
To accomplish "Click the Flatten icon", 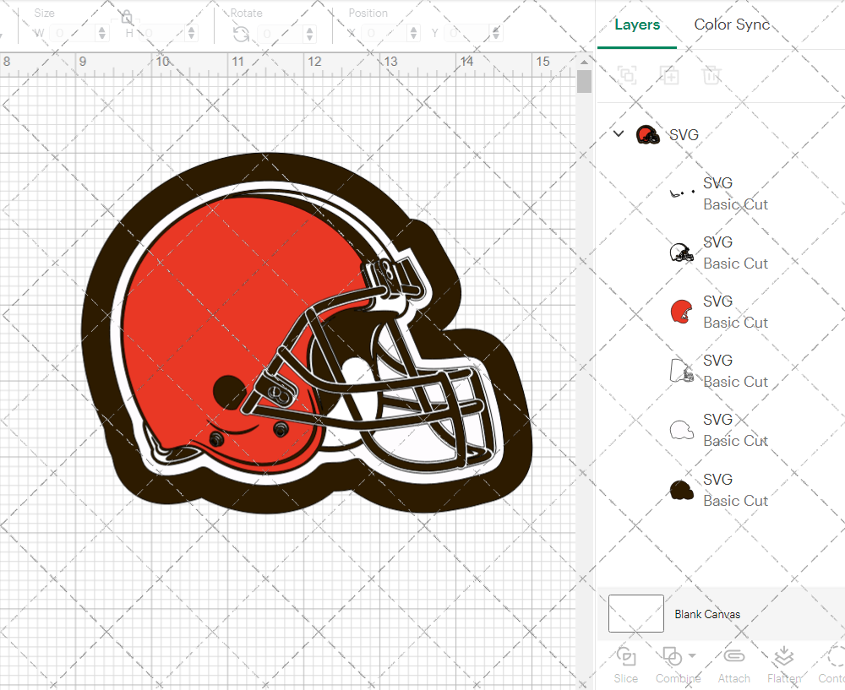I will coord(783,656).
